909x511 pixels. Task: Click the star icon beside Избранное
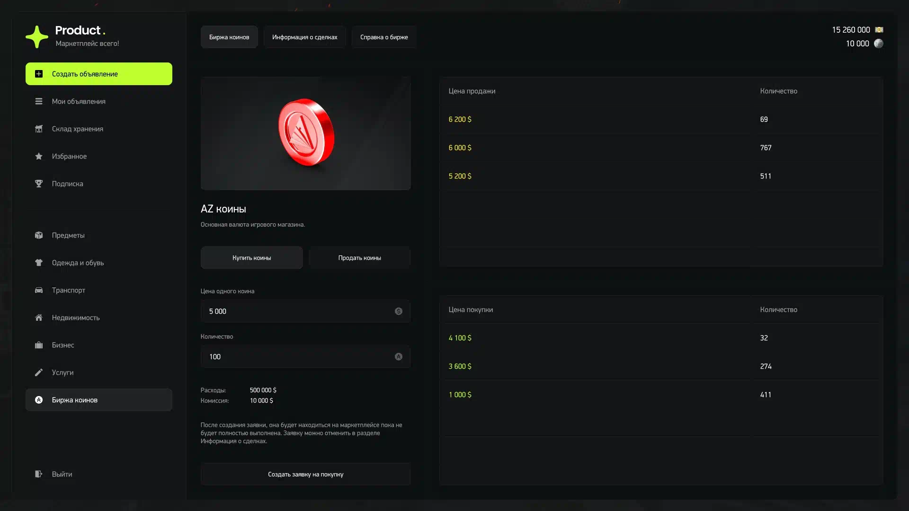[39, 156]
